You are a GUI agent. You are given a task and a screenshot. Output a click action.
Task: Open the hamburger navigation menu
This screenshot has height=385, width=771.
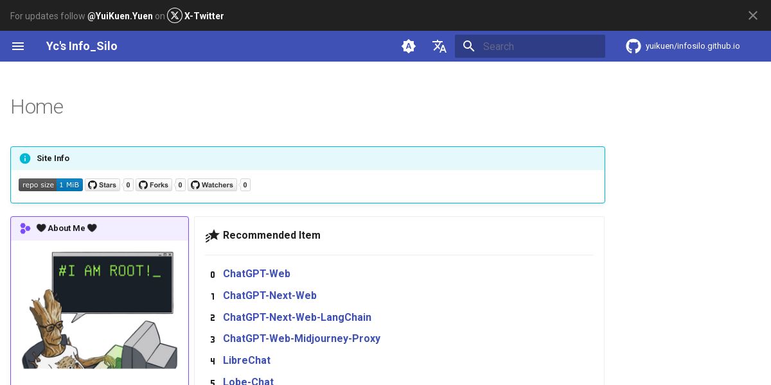[18, 46]
